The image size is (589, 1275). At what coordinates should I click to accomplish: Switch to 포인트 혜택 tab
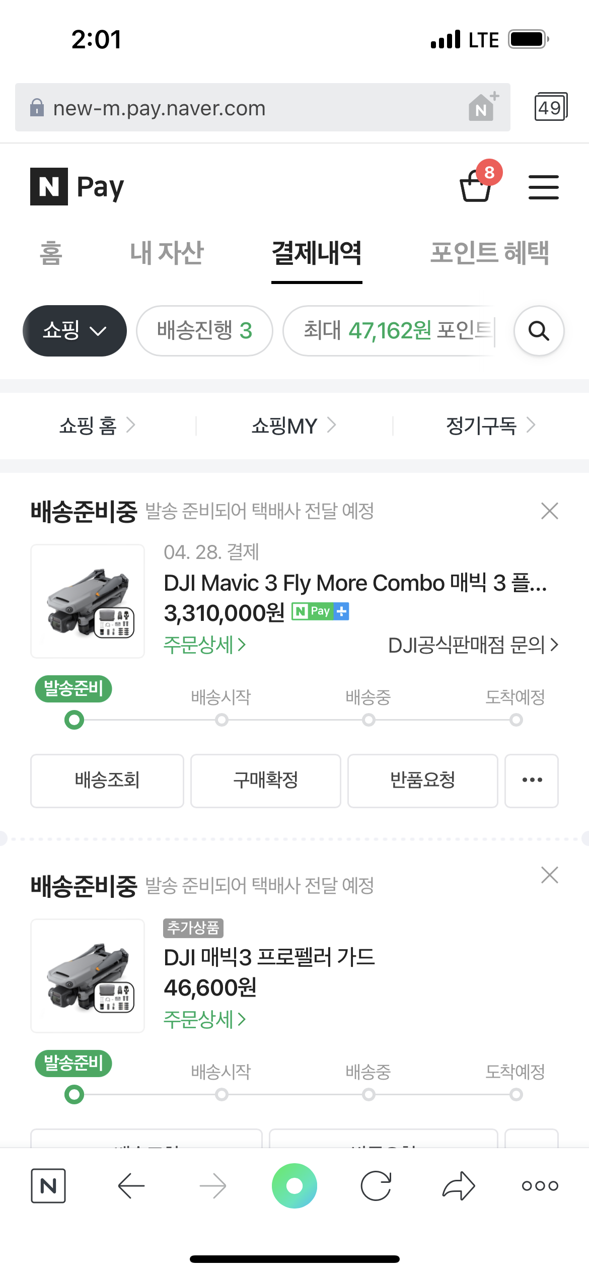click(x=489, y=253)
